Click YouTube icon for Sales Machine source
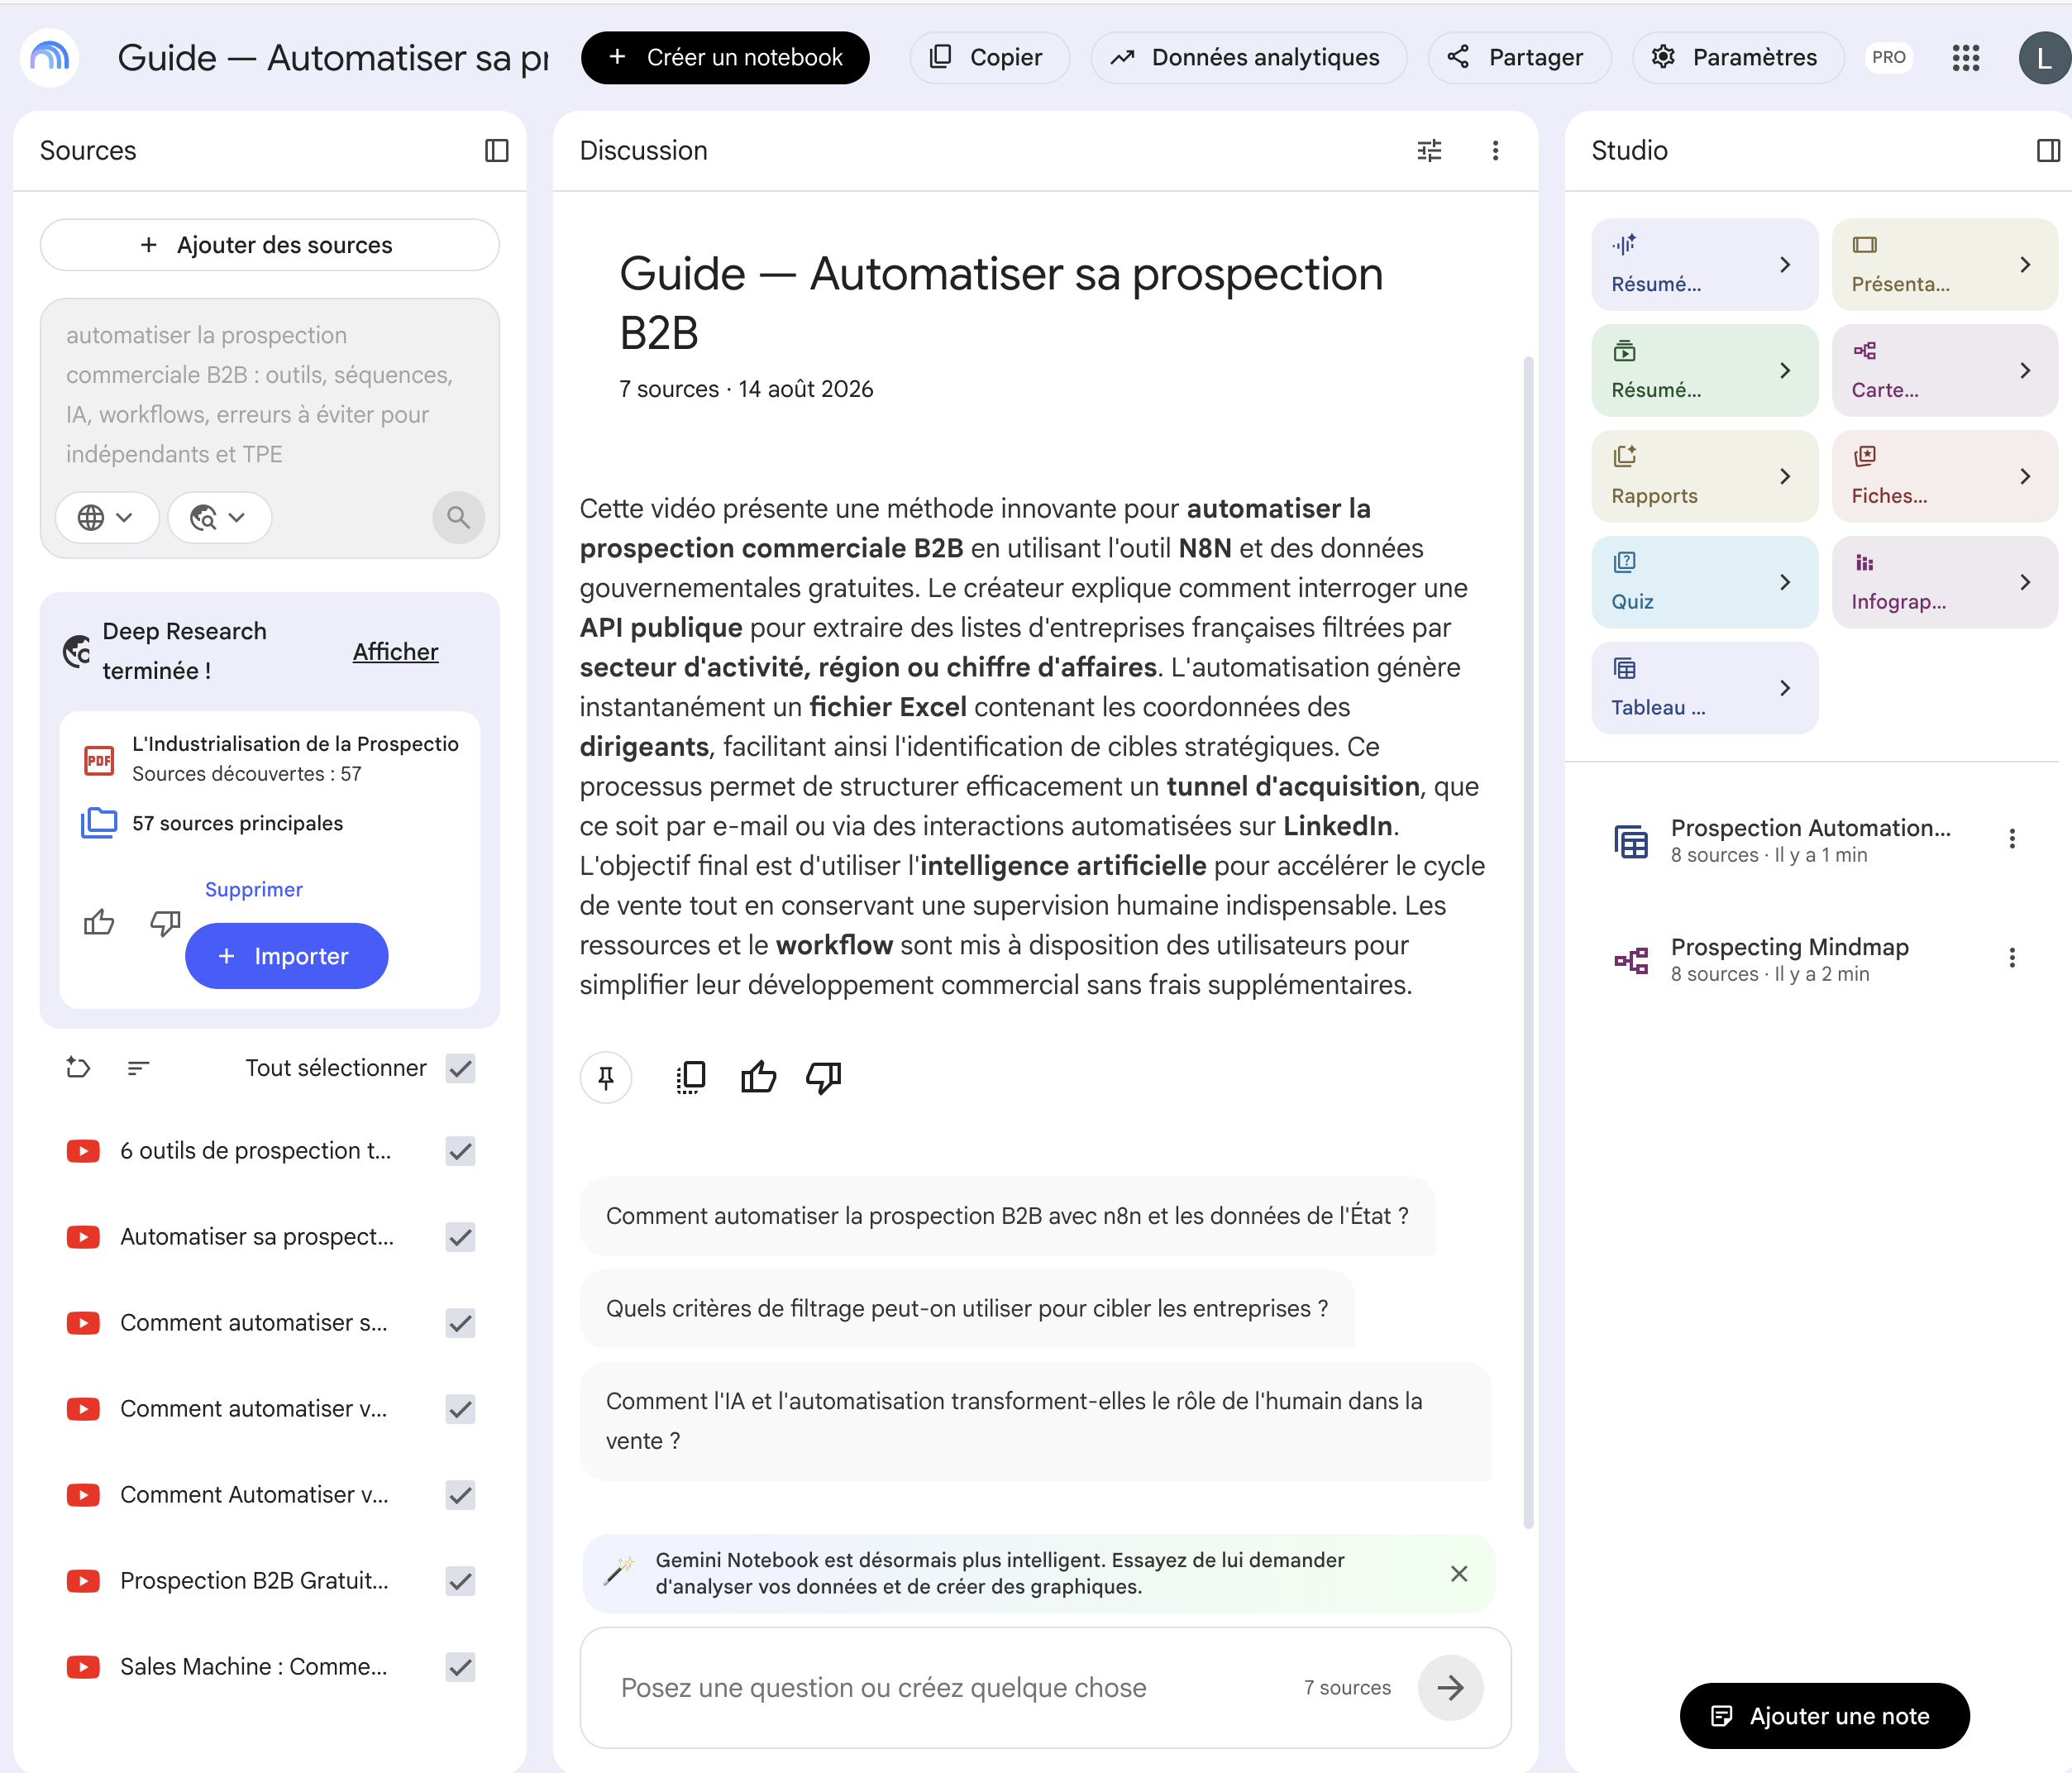2072x1773 pixels. [x=83, y=1667]
